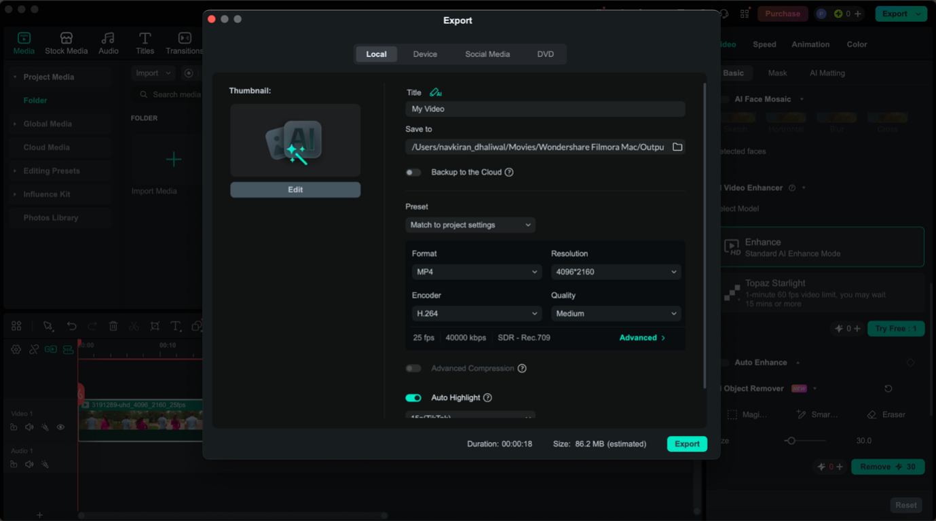The width and height of the screenshot is (936, 521).
Task: Click the split scissors tool above the timeline
Action: point(134,326)
